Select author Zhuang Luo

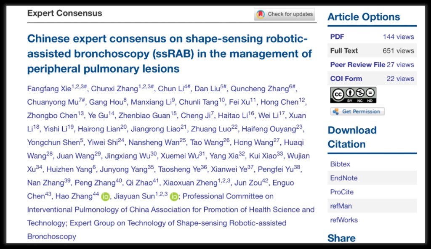tap(211, 129)
